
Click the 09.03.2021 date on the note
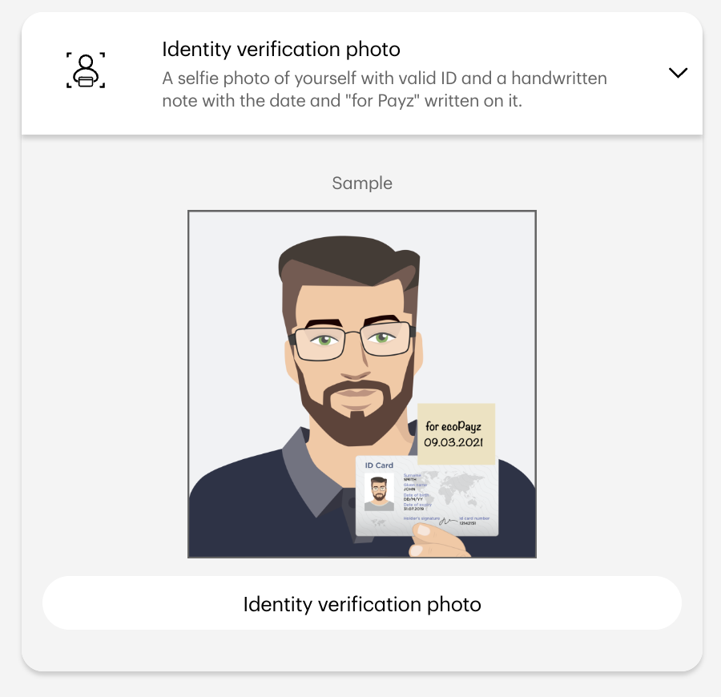point(453,442)
